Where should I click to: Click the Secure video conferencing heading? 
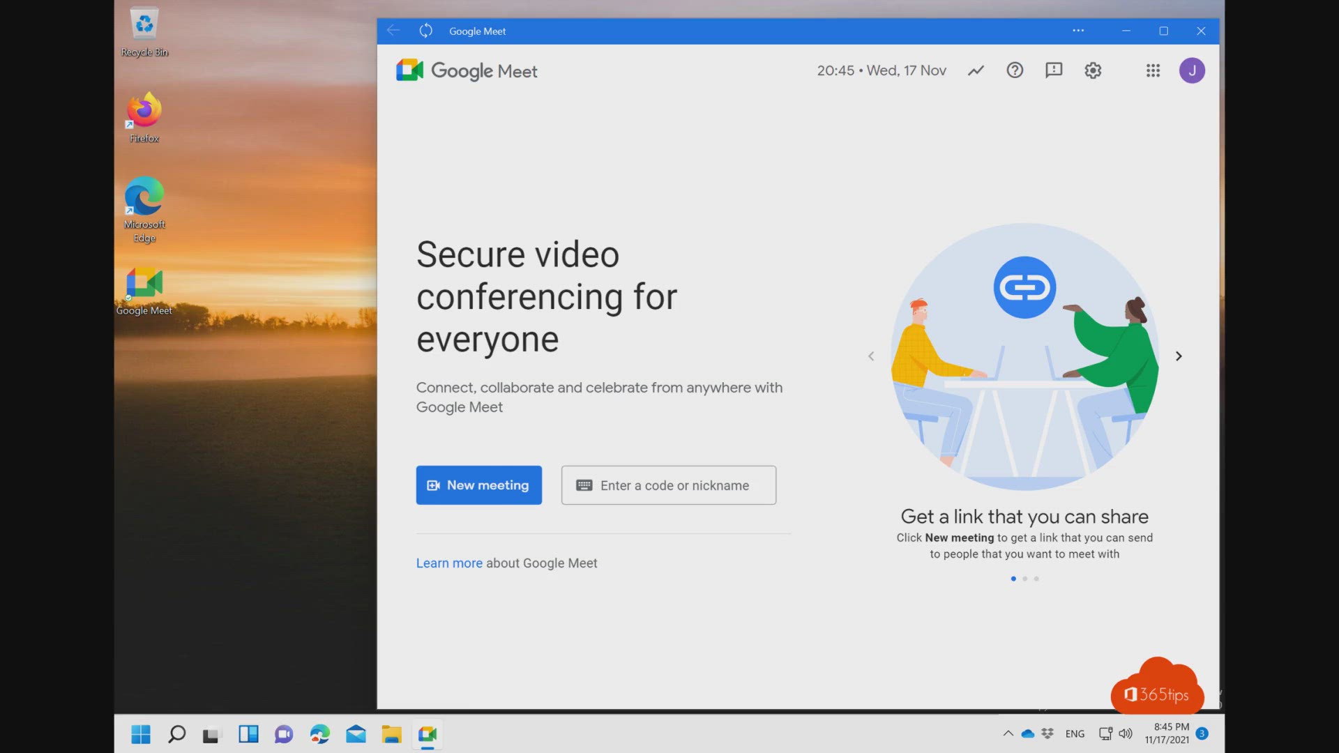[547, 297]
